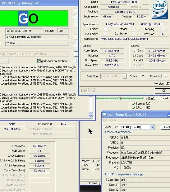
Task: Click the L1 Code cache value
Action: (x=157, y=56)
